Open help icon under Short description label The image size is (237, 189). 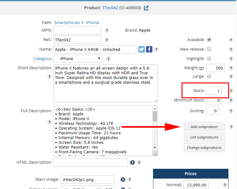pyautogui.click(x=49, y=76)
